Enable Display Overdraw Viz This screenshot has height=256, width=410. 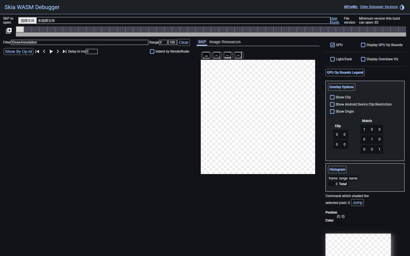363,59
